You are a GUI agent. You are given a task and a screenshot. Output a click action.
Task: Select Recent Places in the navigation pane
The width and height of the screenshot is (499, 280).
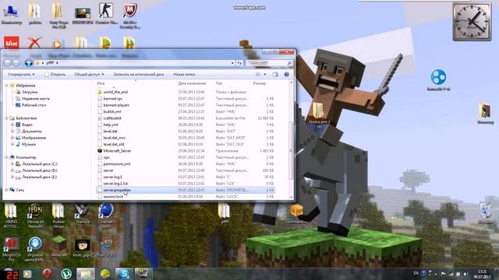click(x=33, y=99)
